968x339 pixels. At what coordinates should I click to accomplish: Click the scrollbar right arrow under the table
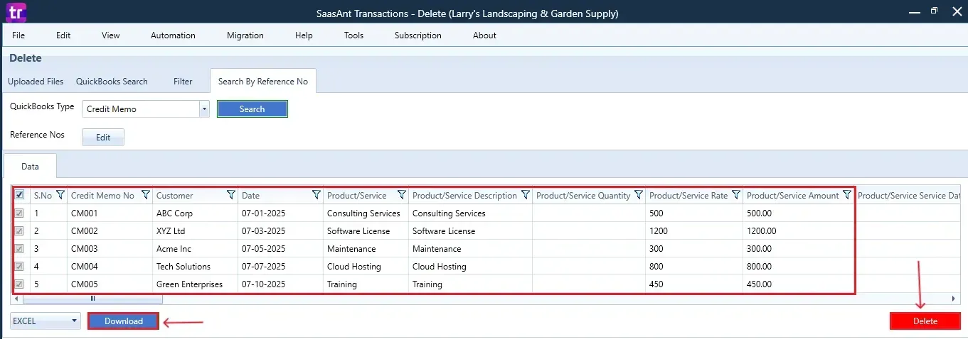[955, 299]
